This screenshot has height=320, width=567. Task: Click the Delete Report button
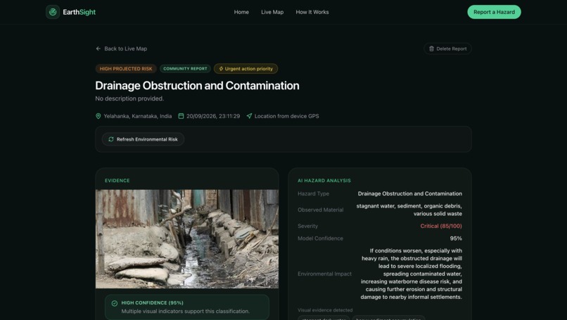447,49
